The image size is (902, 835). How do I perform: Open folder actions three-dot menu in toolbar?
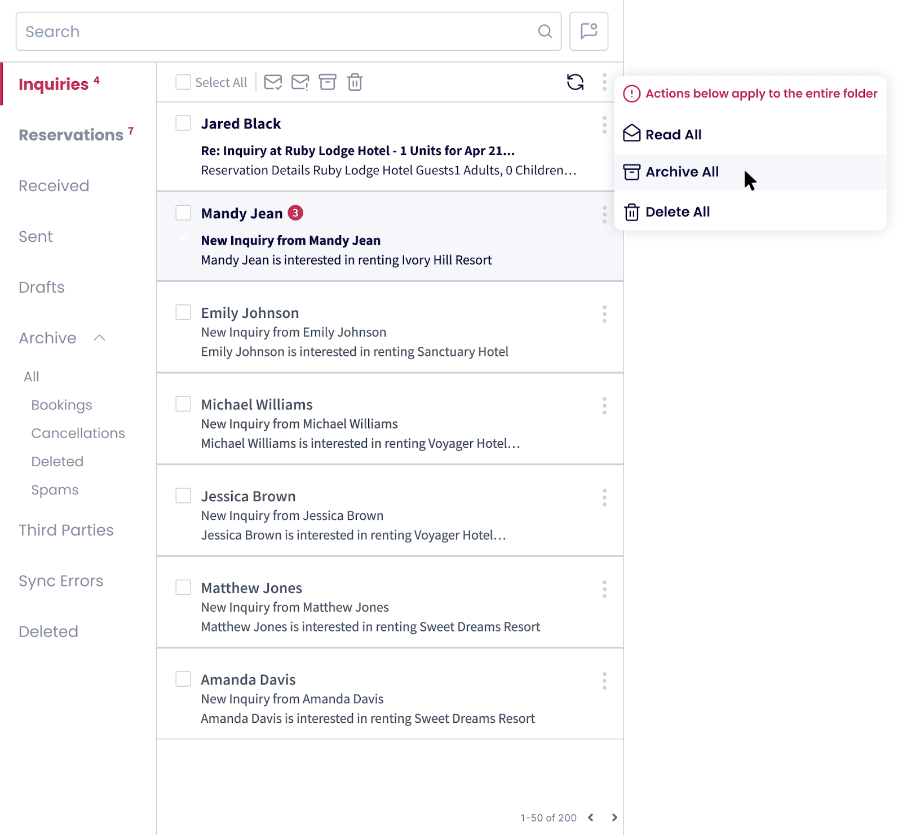[x=604, y=82]
